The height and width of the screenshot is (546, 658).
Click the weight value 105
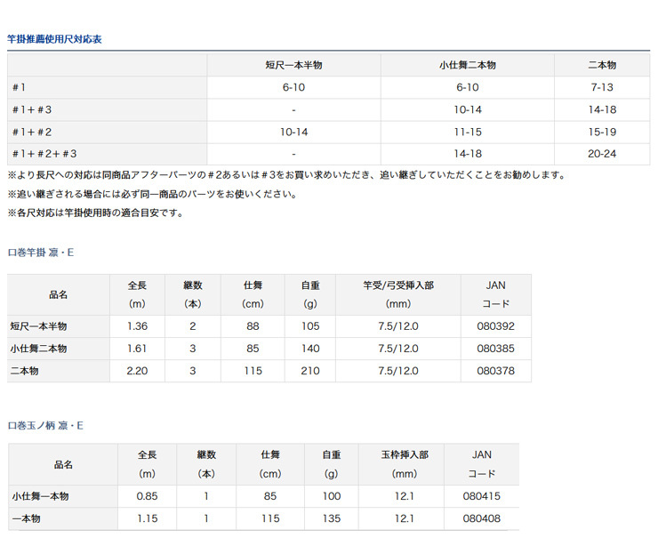tap(310, 326)
